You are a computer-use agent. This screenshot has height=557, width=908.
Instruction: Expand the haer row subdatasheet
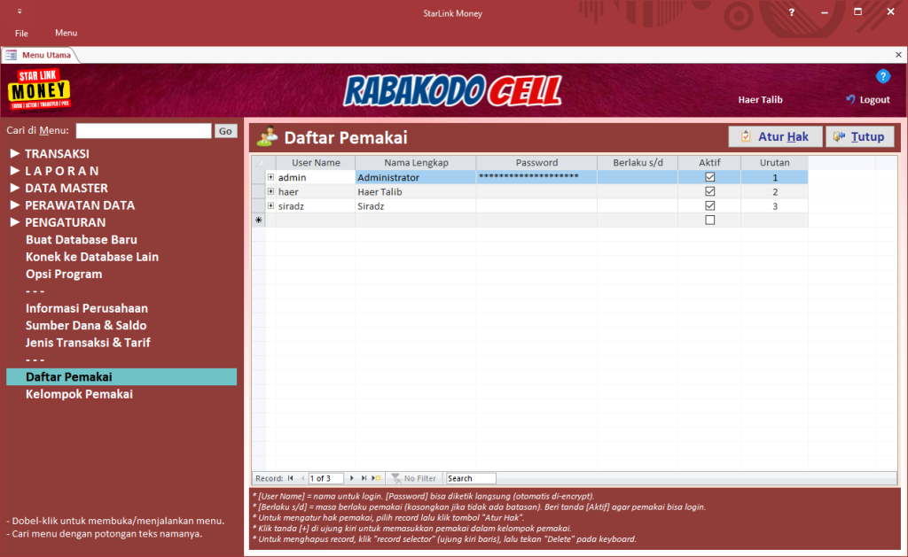coord(270,191)
